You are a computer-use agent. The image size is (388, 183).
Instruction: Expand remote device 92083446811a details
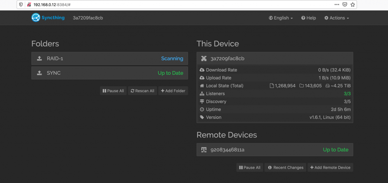[x=275, y=150]
